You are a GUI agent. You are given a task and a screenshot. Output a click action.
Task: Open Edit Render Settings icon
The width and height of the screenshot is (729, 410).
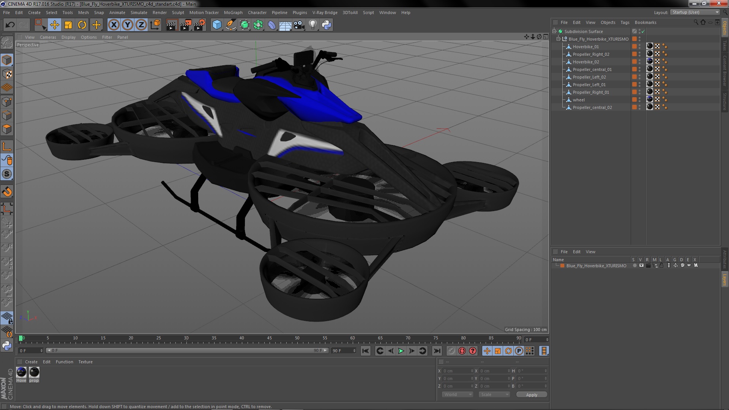(x=199, y=25)
